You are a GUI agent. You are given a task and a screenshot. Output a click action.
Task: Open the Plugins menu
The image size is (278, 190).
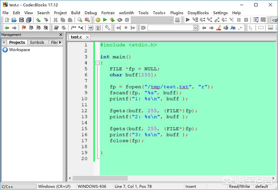tap(177, 13)
